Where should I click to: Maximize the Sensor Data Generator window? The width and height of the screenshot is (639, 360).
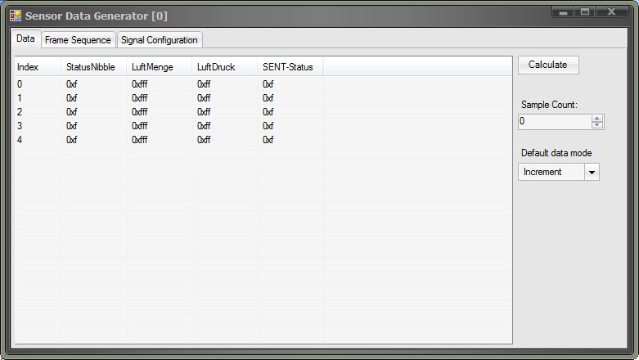click(x=585, y=12)
